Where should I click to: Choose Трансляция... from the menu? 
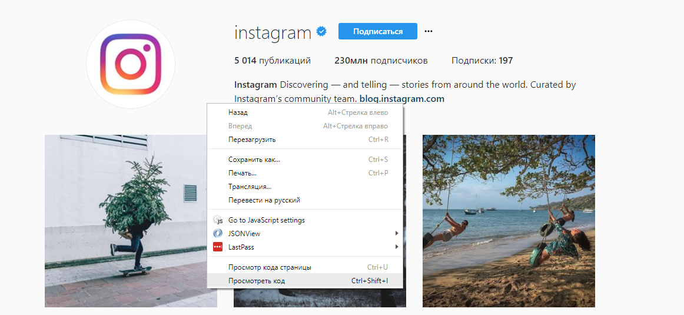point(305,187)
